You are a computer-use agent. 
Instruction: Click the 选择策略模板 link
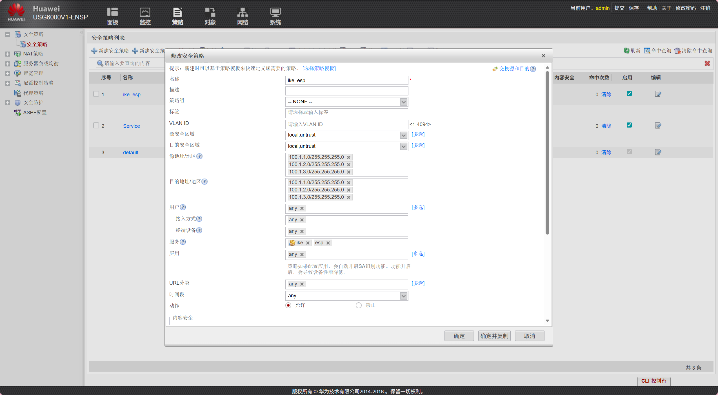(319, 68)
